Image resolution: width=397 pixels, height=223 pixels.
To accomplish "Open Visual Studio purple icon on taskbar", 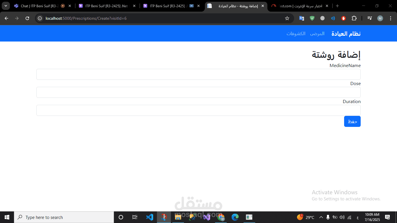I will [x=207, y=217].
